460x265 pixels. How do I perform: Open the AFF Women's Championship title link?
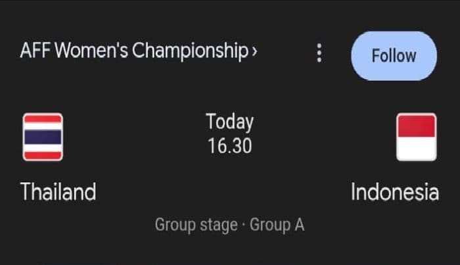point(135,52)
